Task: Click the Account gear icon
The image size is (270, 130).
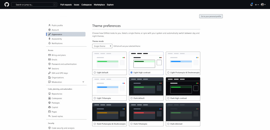Action: (x=49, y=30)
